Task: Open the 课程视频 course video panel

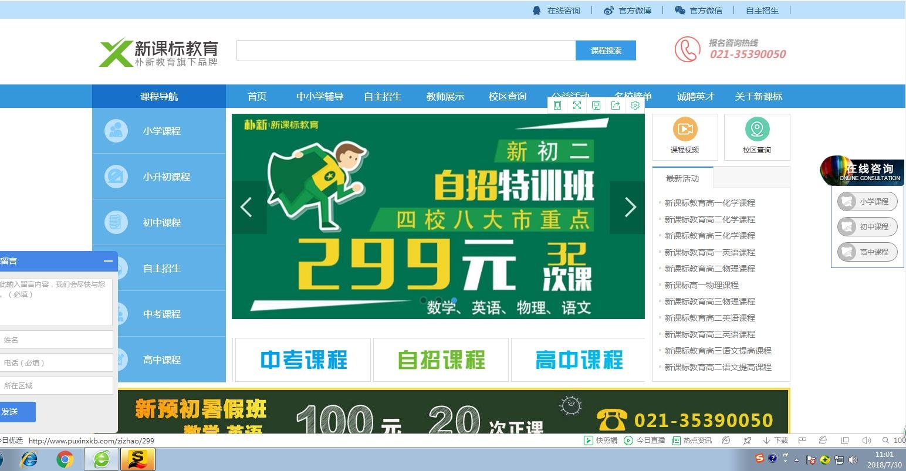Action: 684,137
